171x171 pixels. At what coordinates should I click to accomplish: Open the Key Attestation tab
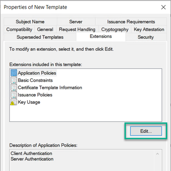(149, 29)
